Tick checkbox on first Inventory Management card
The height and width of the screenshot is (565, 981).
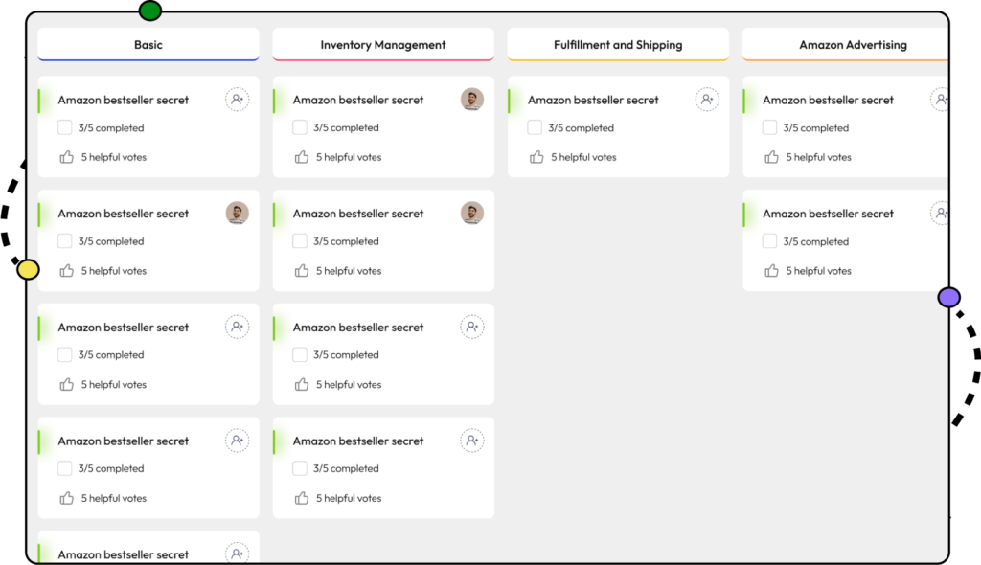click(x=300, y=127)
